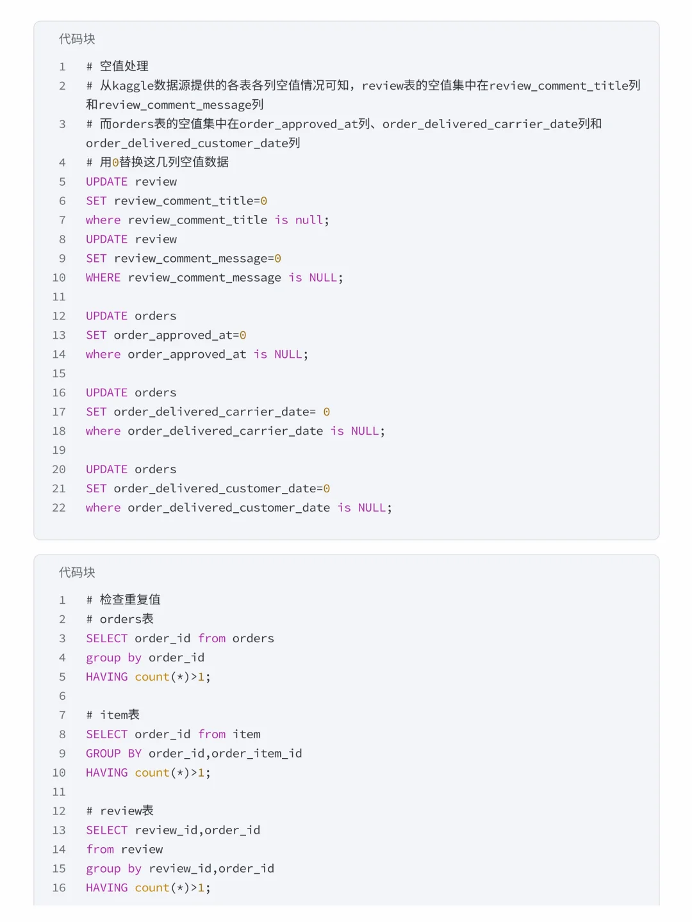Click 'where order_approved_at is NULL;' line
The image size is (692, 922).
197,354
